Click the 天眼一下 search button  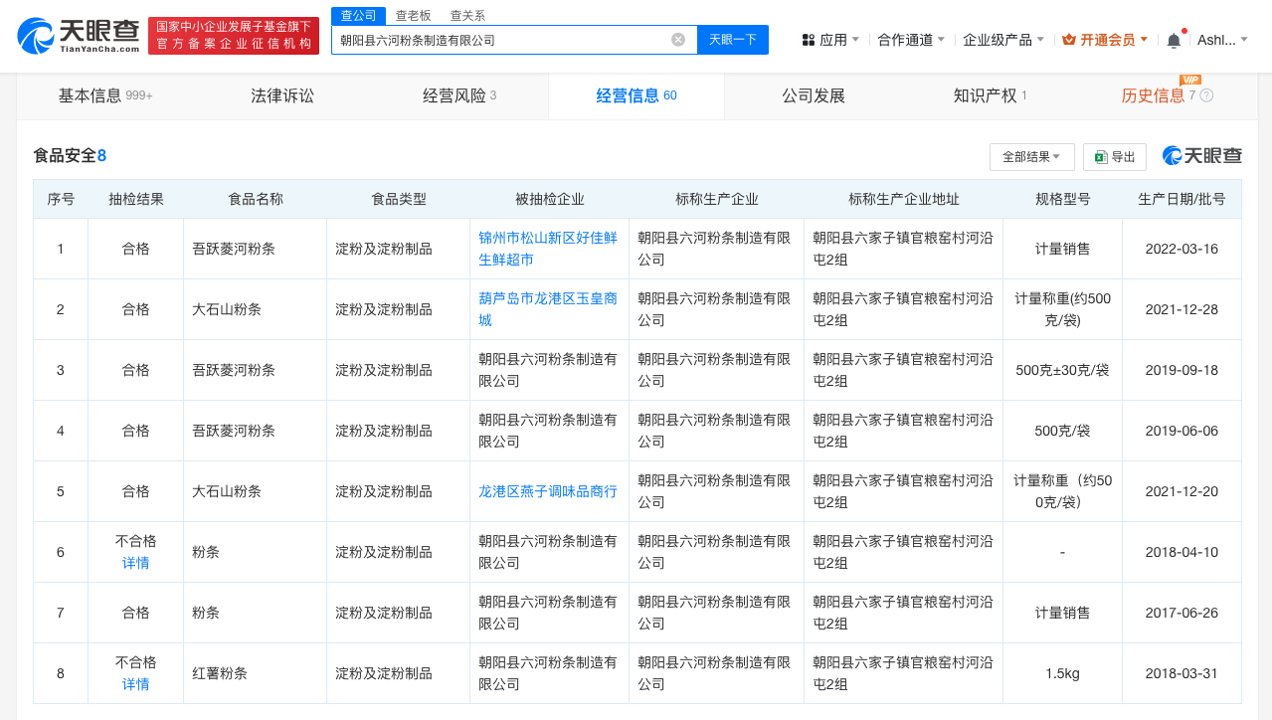(733, 40)
